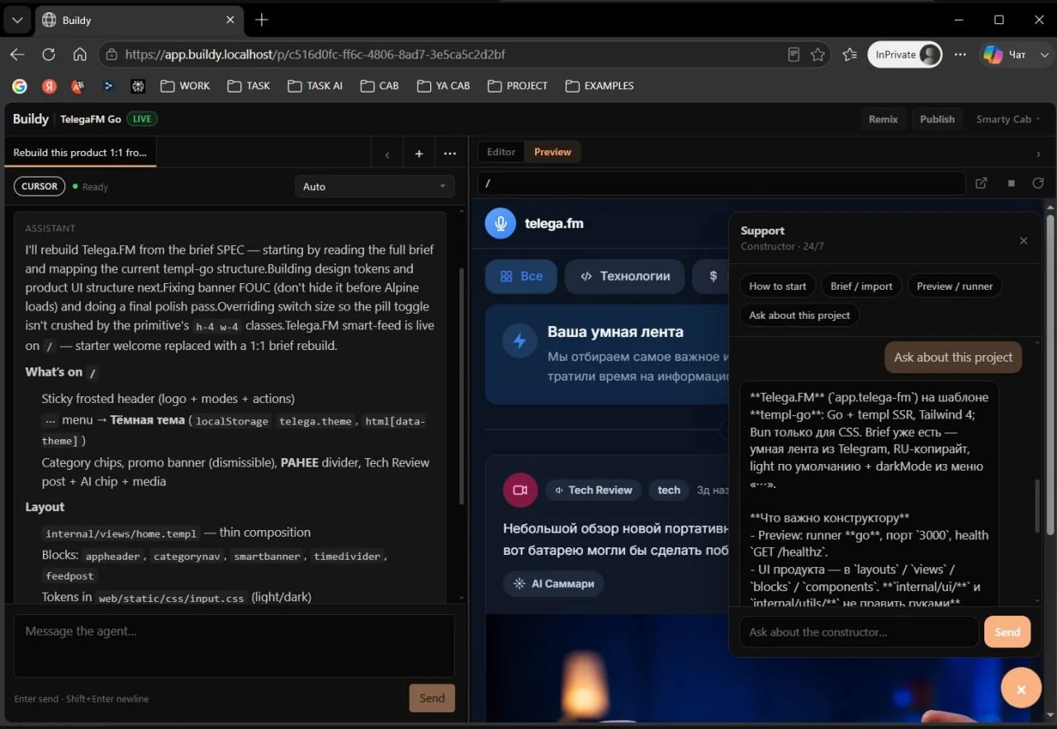This screenshot has height=729, width=1057.
Task: Click the Buildy logo text
Action: click(x=31, y=119)
